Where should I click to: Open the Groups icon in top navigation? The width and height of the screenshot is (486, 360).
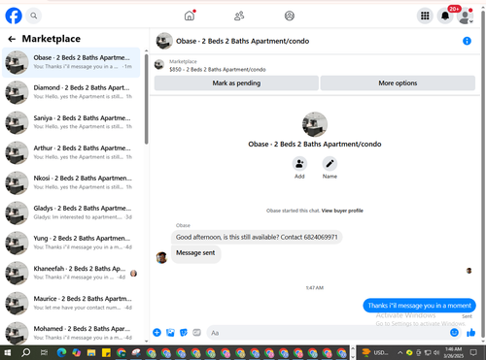point(290,16)
